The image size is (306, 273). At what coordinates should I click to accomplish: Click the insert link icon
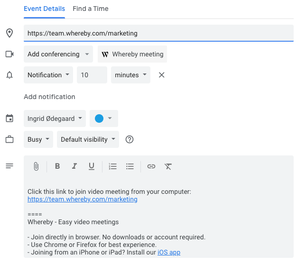point(151,166)
